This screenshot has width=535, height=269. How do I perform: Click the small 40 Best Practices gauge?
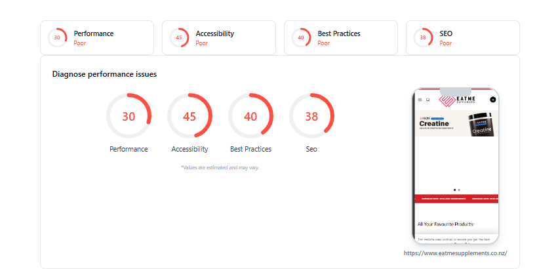tap(301, 37)
